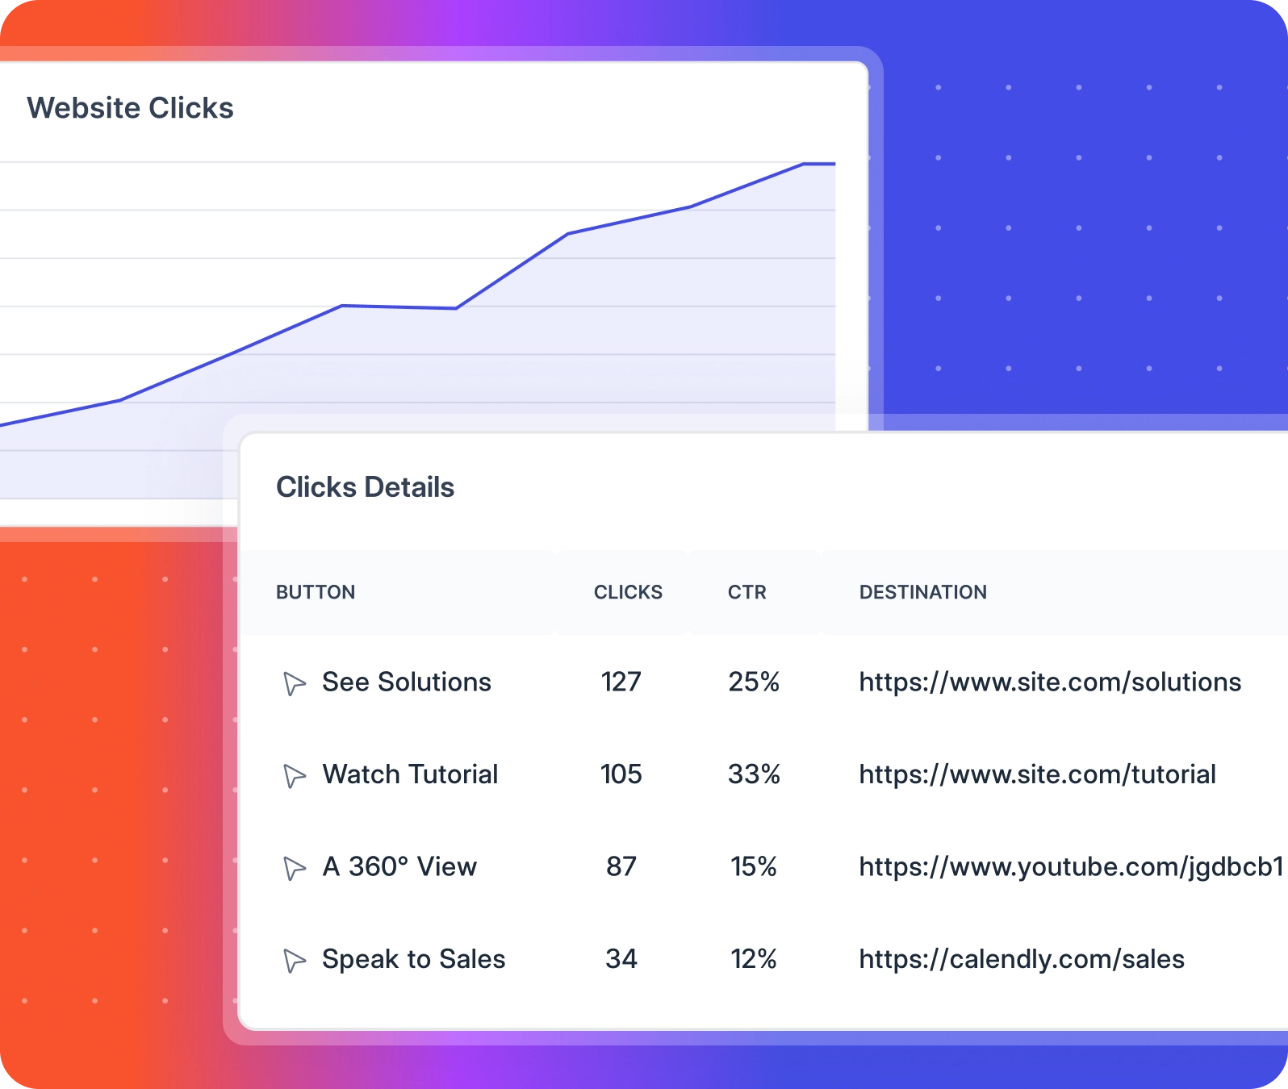The image size is (1288, 1089).
Task: Click the 127 clicks value
Action: click(x=621, y=682)
